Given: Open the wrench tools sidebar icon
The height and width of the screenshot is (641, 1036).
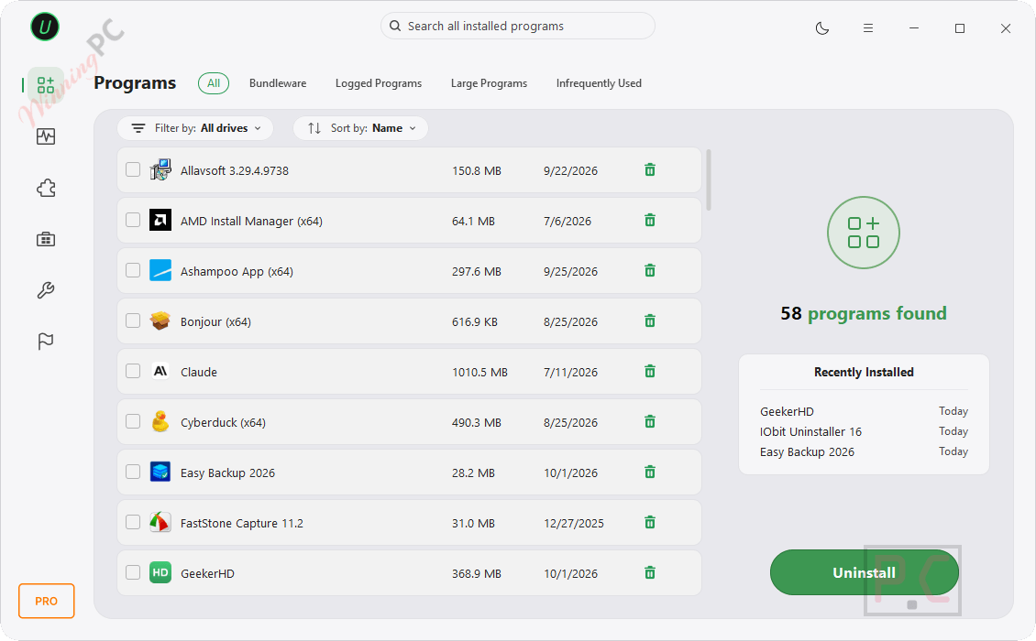Looking at the screenshot, I should pos(46,289).
